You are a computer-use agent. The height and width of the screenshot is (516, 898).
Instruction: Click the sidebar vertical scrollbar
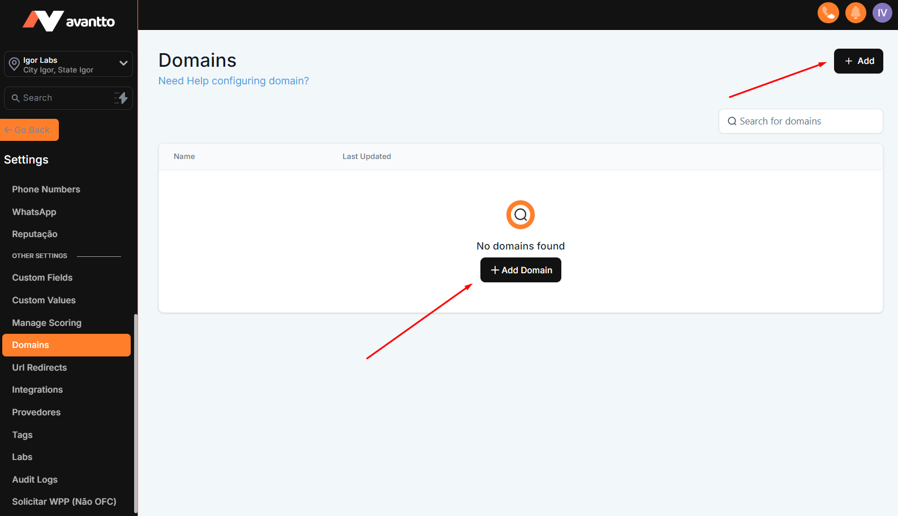click(x=135, y=413)
